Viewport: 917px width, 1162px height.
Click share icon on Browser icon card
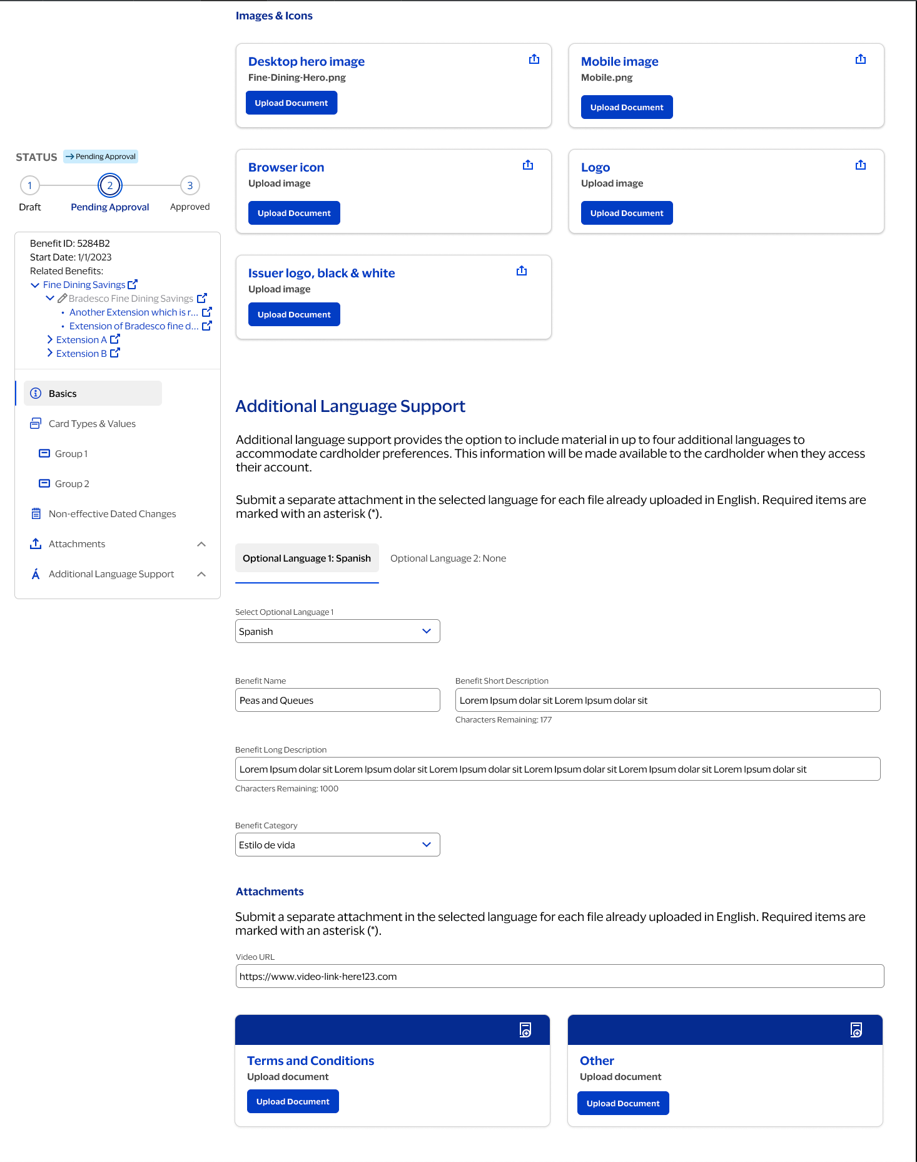click(527, 165)
